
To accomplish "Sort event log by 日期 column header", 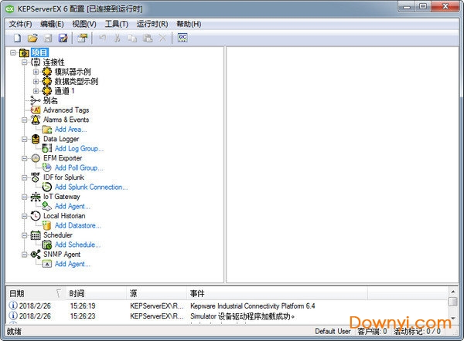I will tap(36, 293).
